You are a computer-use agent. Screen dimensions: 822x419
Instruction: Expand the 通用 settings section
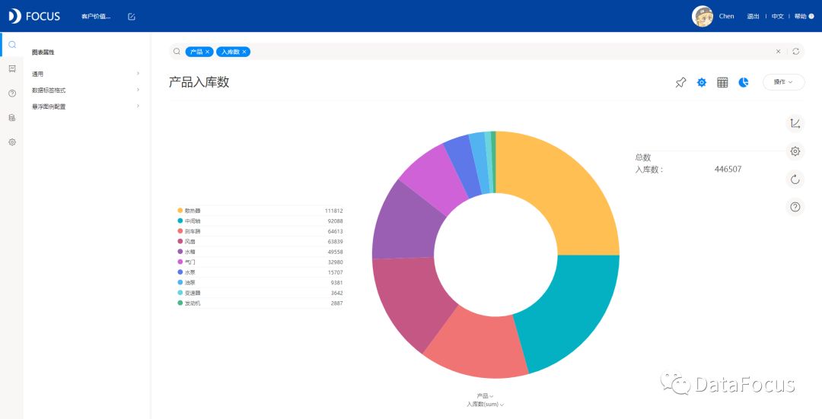(85, 74)
